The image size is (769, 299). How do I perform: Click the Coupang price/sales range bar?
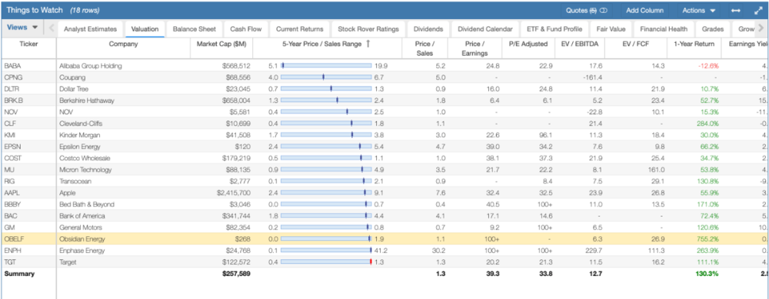[326, 77]
